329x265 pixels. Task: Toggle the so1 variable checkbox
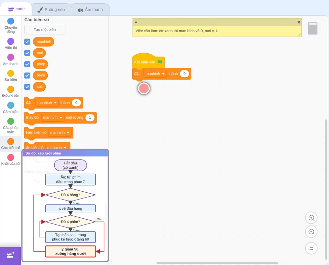(x=27, y=87)
